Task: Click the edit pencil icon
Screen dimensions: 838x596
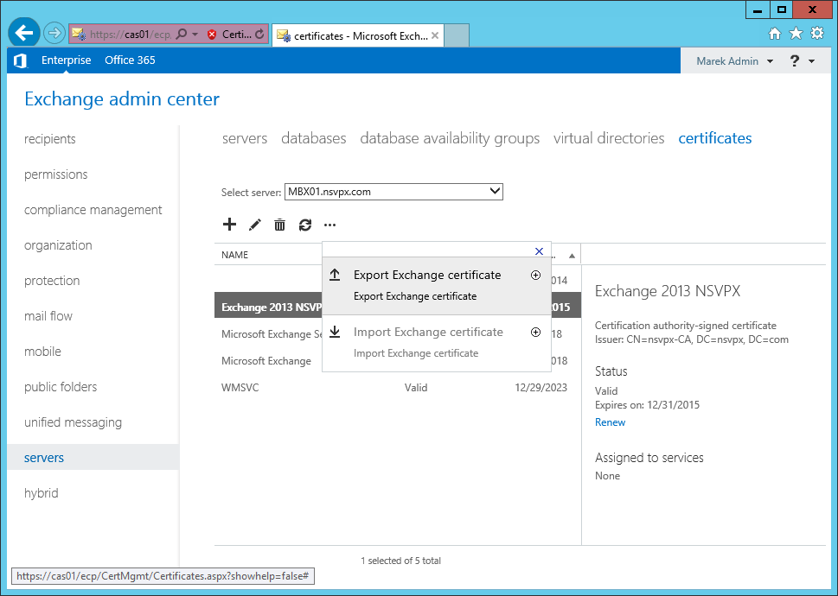Action: point(254,225)
